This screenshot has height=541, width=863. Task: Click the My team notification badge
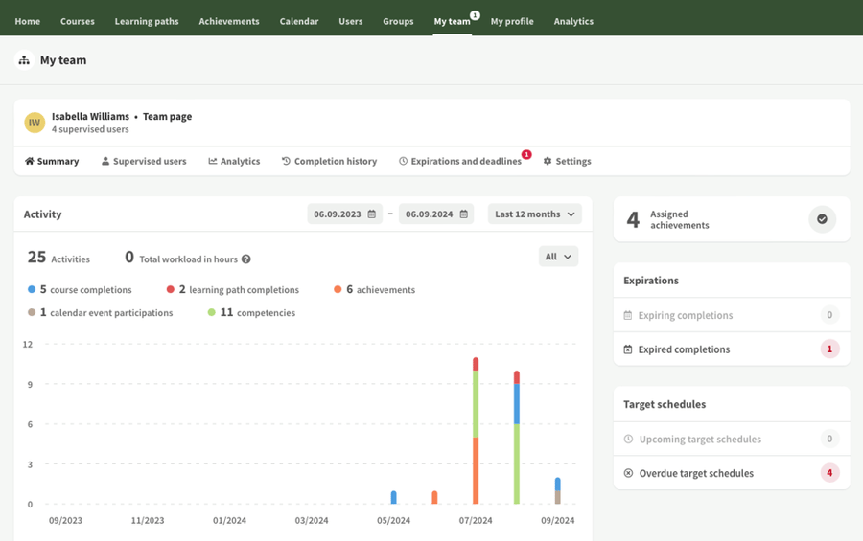[x=475, y=15]
